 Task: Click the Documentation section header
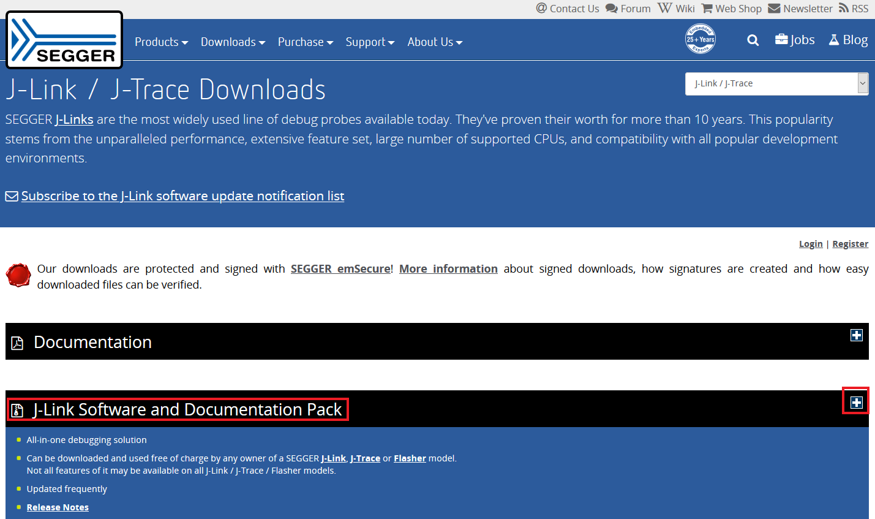[x=92, y=342]
